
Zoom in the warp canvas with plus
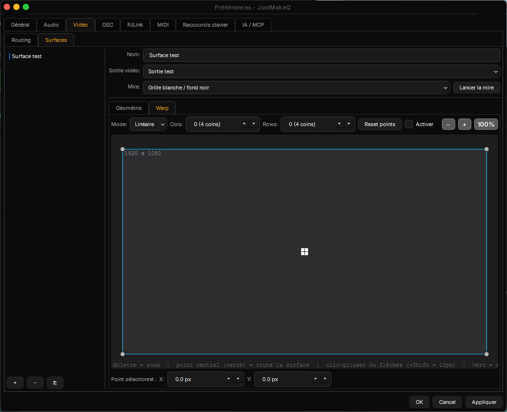point(464,124)
